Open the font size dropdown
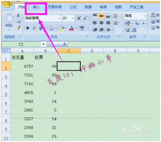 pos(73,18)
